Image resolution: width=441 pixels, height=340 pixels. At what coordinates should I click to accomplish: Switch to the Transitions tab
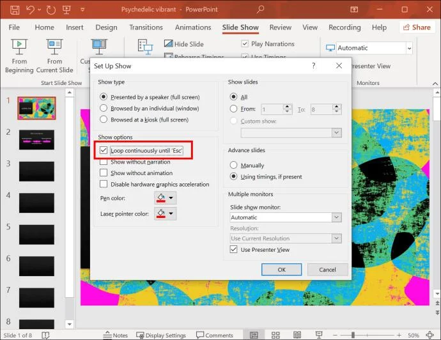point(146,27)
